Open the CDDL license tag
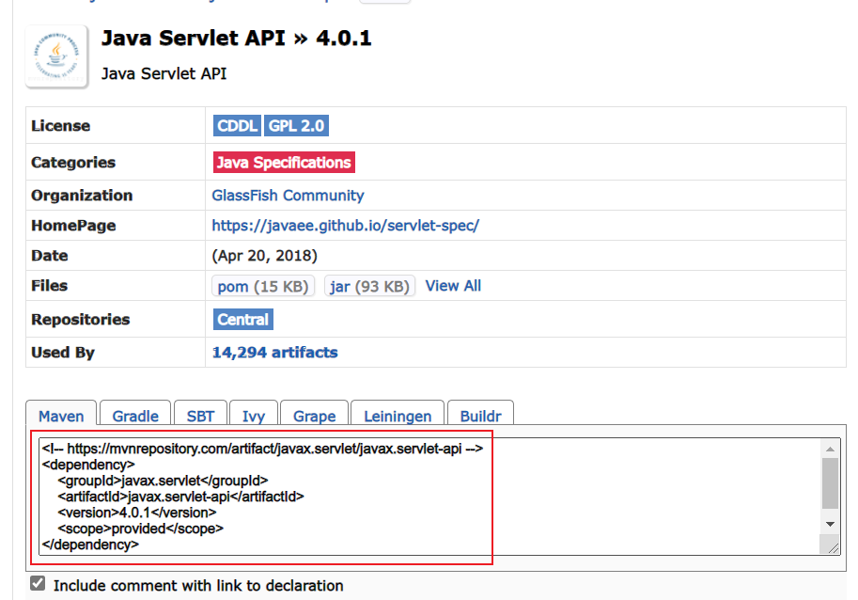This screenshot has height=600, width=858. point(237,125)
